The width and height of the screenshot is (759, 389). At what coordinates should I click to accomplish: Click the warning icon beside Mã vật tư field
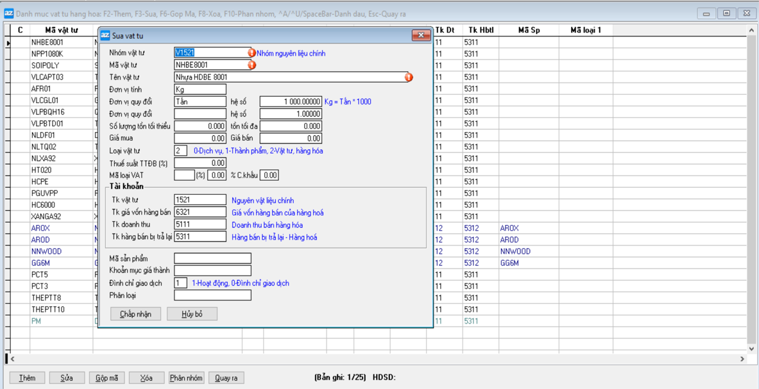pos(252,65)
